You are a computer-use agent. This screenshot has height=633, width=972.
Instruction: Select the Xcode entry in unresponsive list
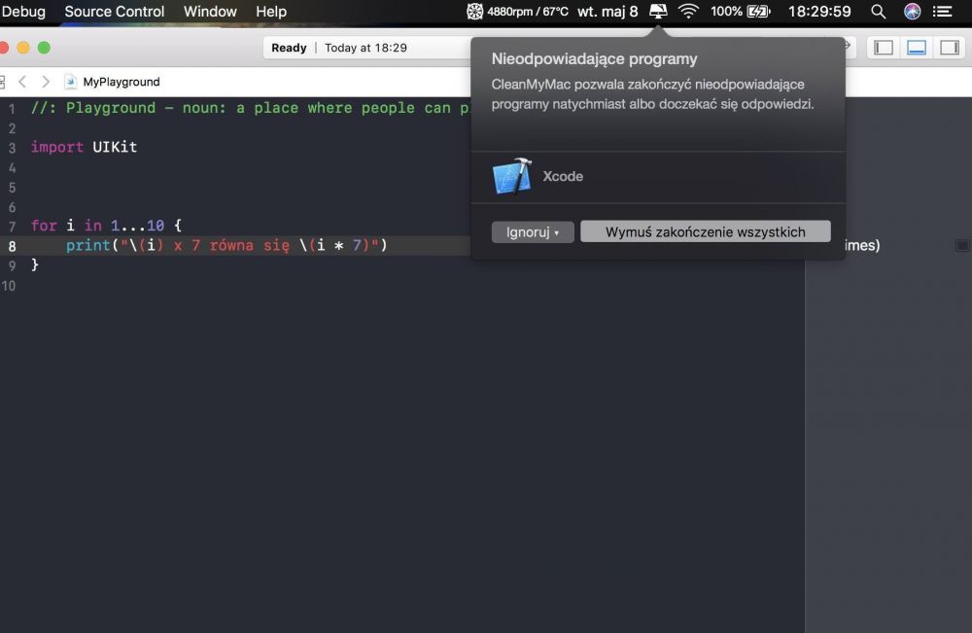(658, 177)
